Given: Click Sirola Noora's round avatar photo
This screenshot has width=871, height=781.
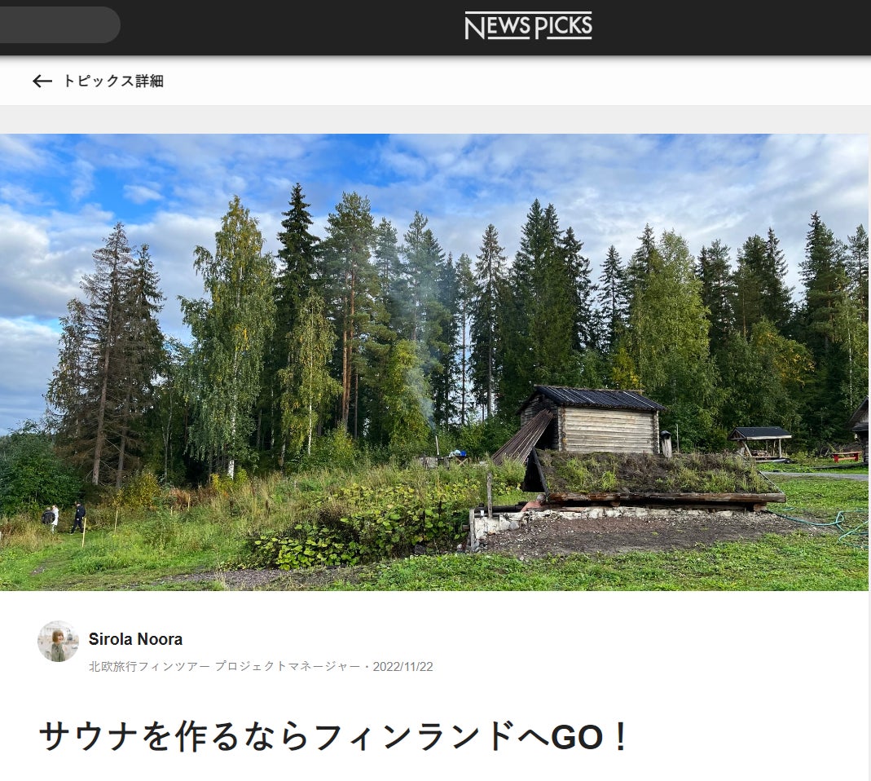Looking at the screenshot, I should click(x=59, y=641).
